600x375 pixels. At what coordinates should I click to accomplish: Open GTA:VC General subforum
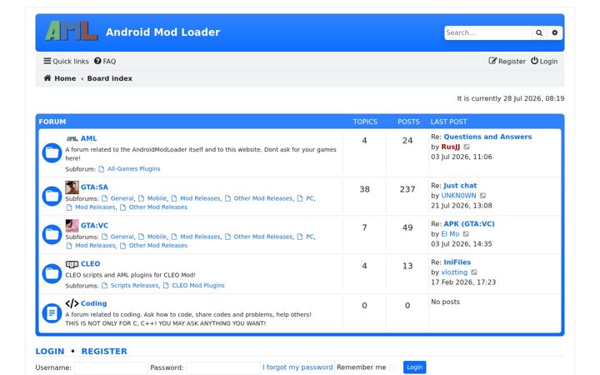tap(122, 237)
